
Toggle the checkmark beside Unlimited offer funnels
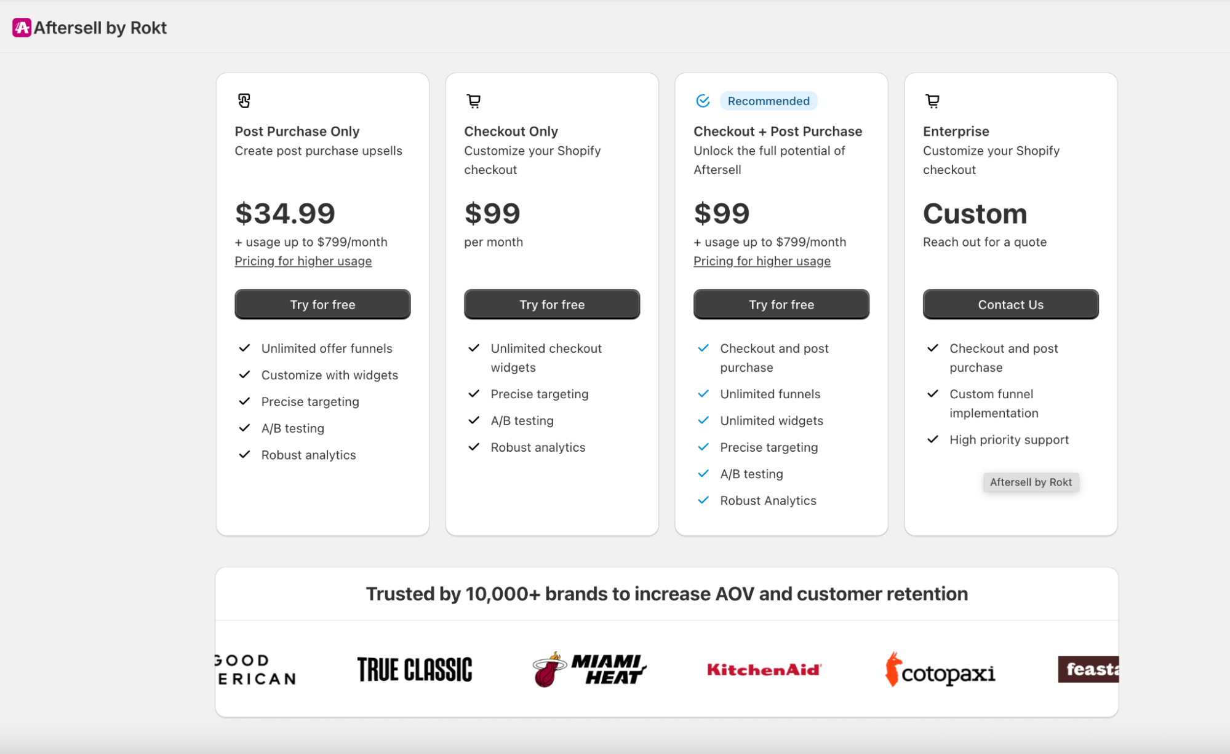coord(244,347)
